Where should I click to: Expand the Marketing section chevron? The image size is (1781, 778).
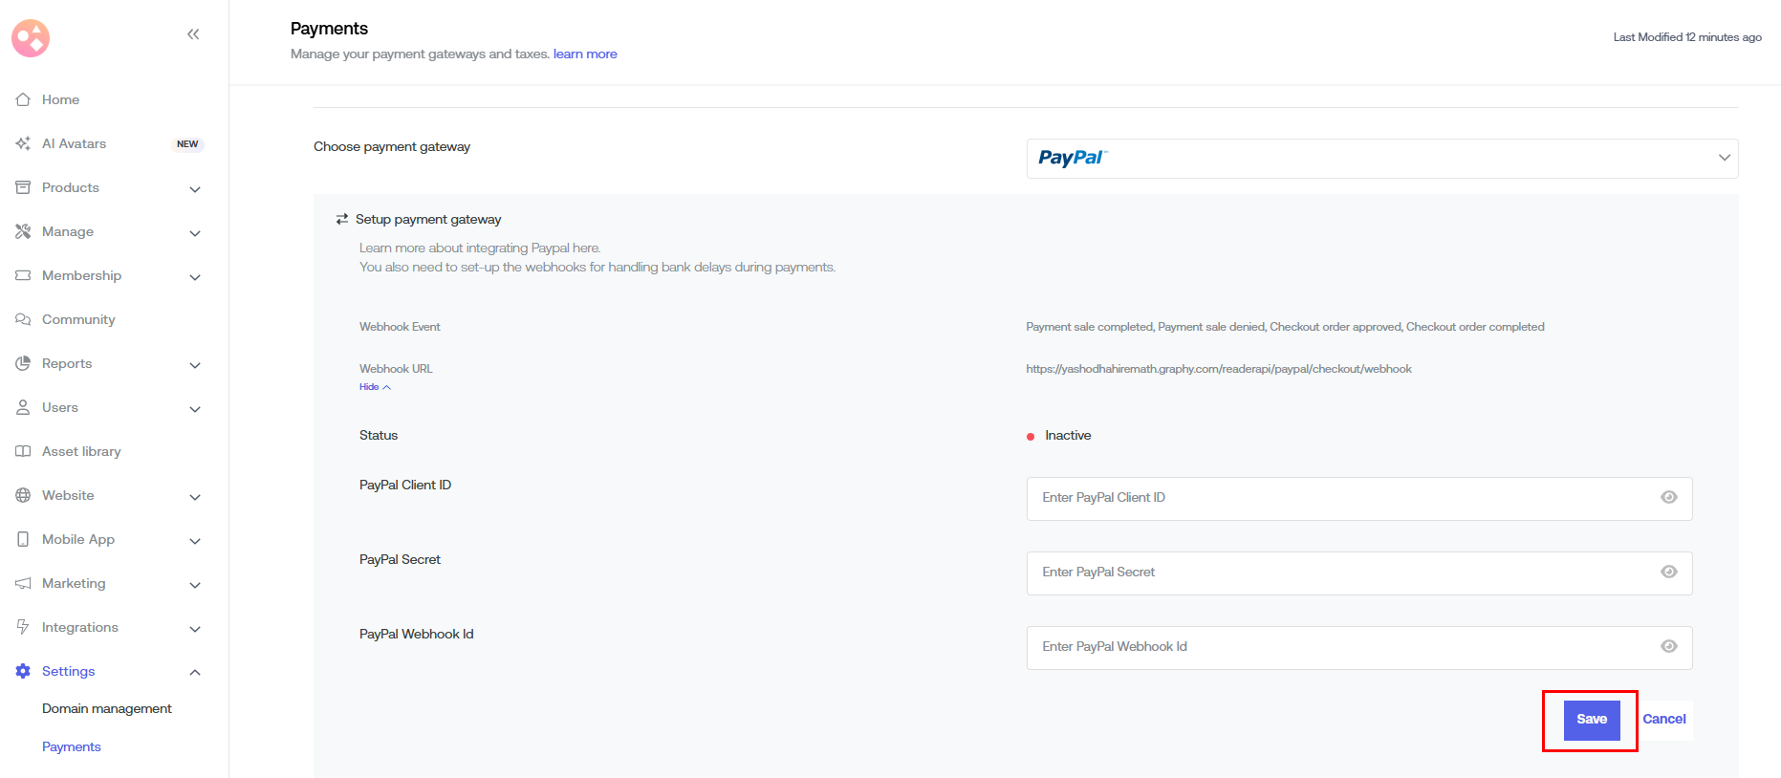195,585
